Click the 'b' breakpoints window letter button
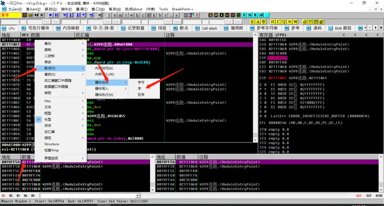Screen dimensions: 384x206 160,15
